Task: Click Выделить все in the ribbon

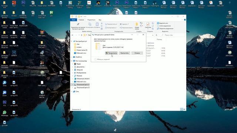Action: coord(163,23)
